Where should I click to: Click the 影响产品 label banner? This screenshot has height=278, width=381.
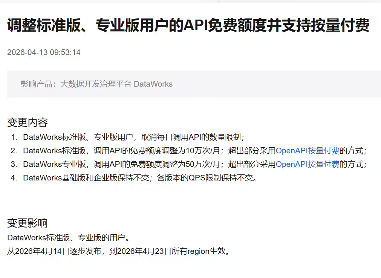(x=38, y=84)
